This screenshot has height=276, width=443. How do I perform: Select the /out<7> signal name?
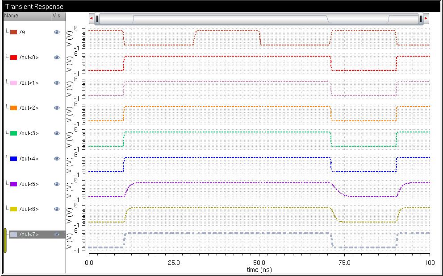pyautogui.click(x=29, y=235)
